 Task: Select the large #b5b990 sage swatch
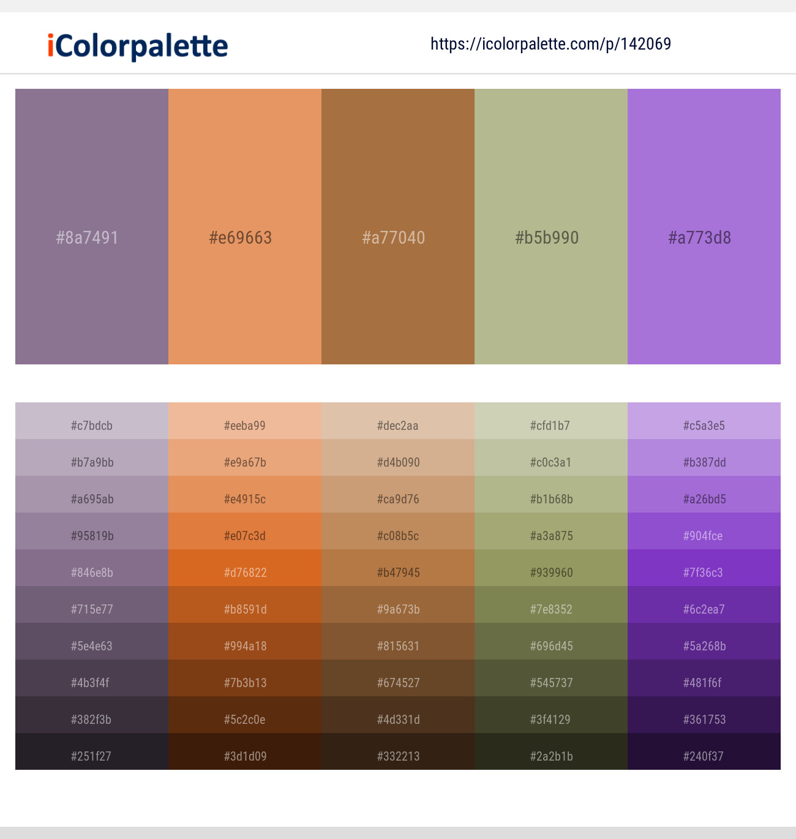[551, 227]
